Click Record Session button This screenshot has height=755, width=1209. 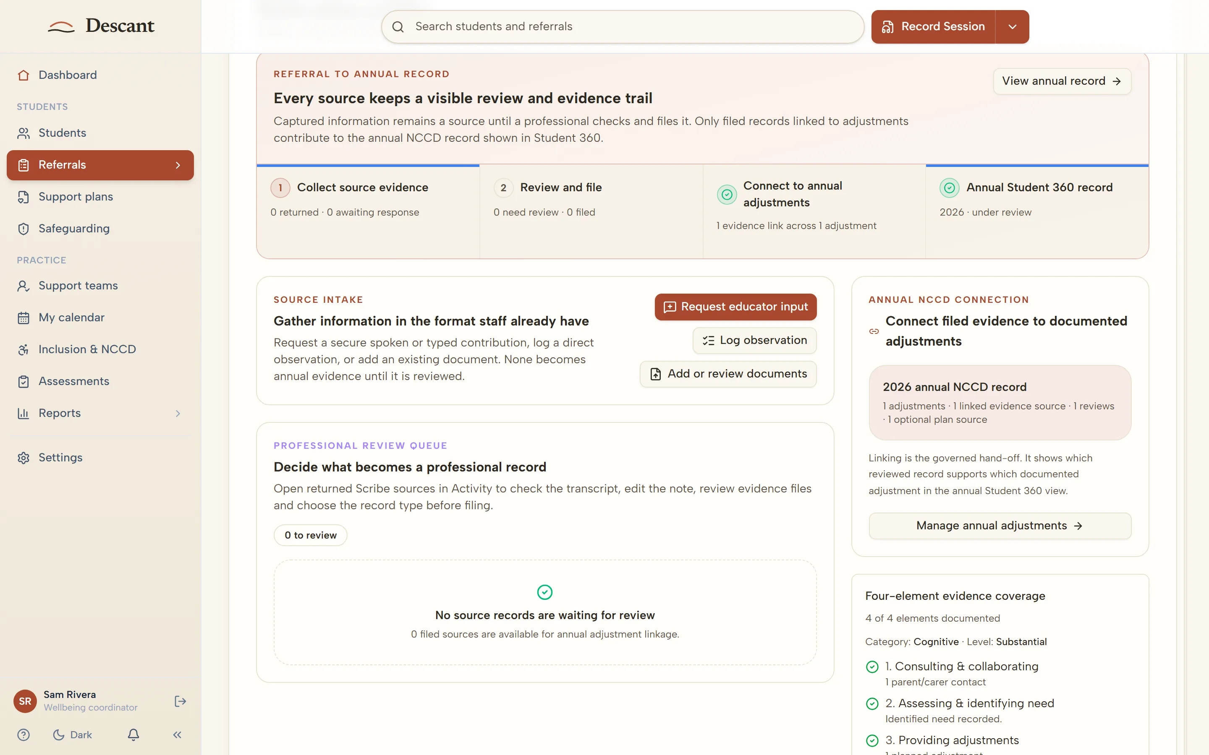[x=933, y=26]
